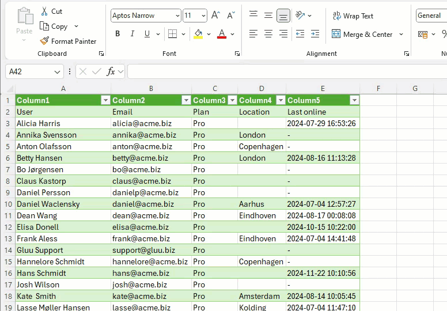Toggle Italic formatting
Screen dimensions: 447x311
point(132,35)
